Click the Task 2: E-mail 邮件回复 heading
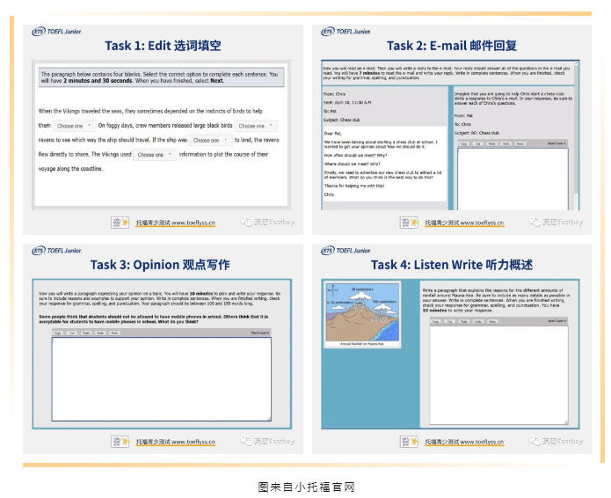 click(452, 46)
